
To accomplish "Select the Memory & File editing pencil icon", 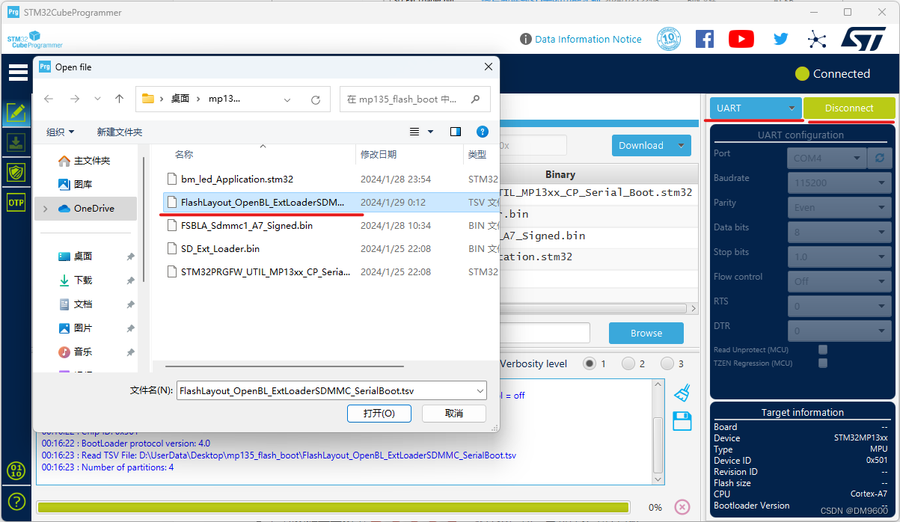I will (x=16, y=113).
